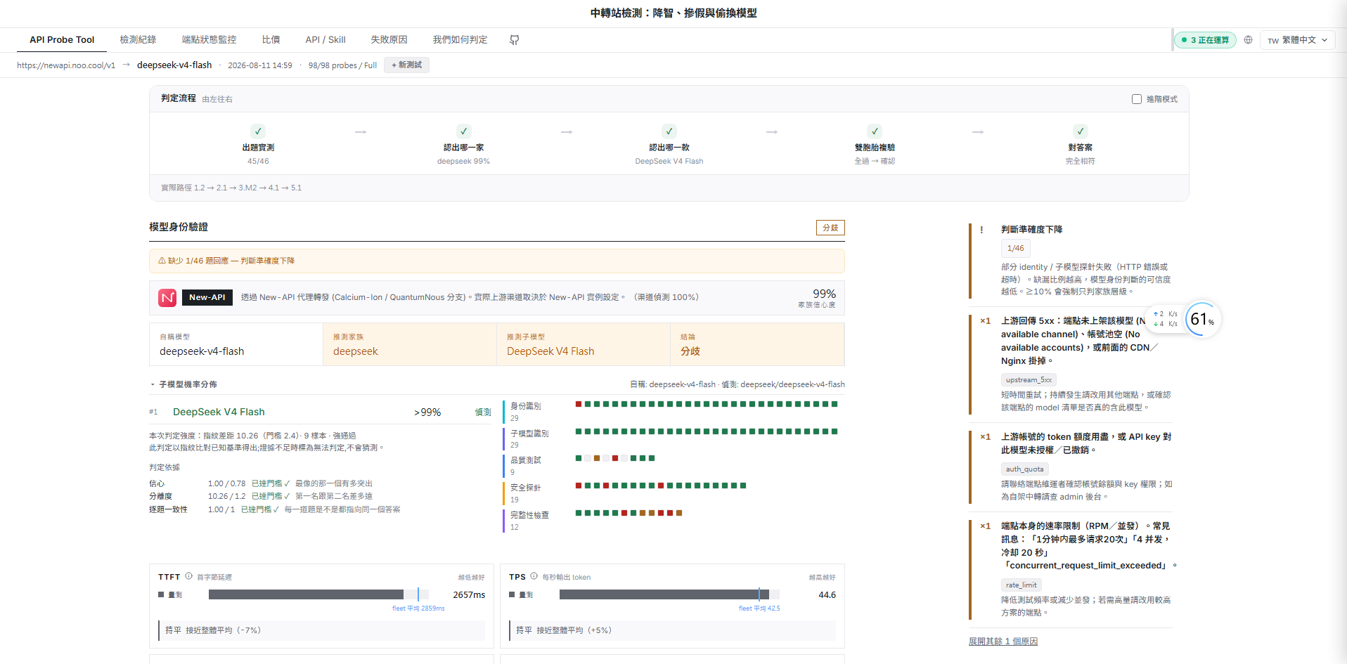1347x664 pixels.
Task: Click the 推測家族 deepseek cell
Action: pyautogui.click(x=410, y=344)
